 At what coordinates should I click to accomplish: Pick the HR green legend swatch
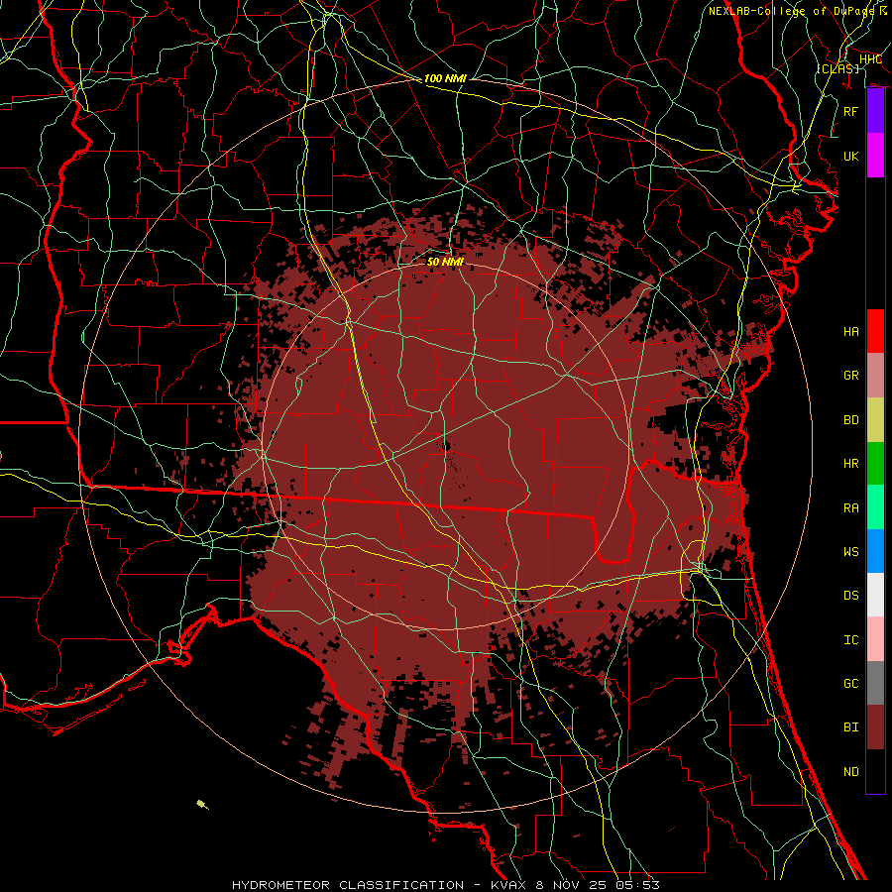875,464
